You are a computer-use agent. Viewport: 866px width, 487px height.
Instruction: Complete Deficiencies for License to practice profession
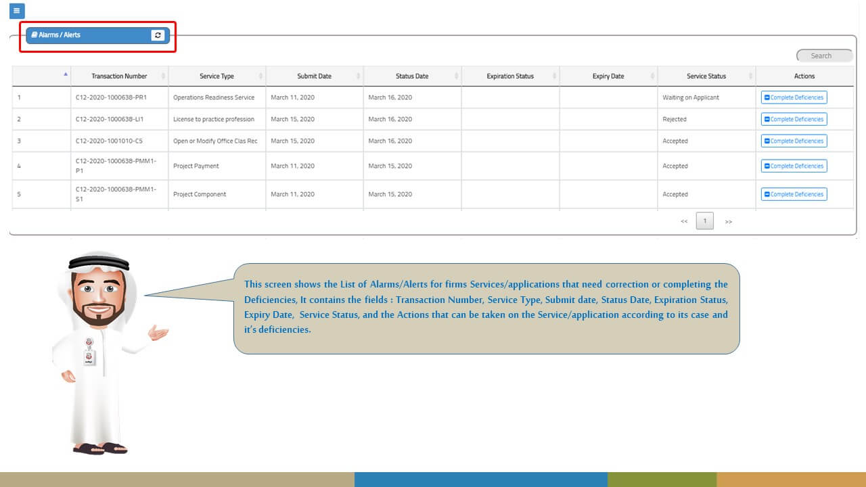click(794, 119)
